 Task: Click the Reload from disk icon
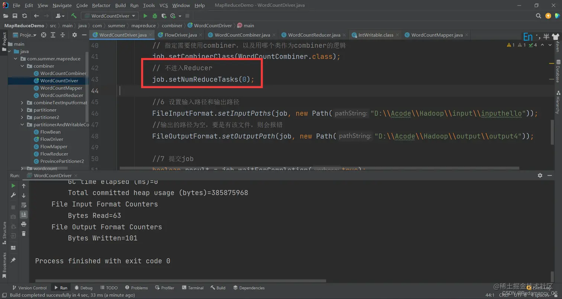point(25,16)
